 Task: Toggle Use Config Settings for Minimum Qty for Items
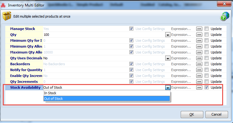pyautogui.click(x=131, y=40)
